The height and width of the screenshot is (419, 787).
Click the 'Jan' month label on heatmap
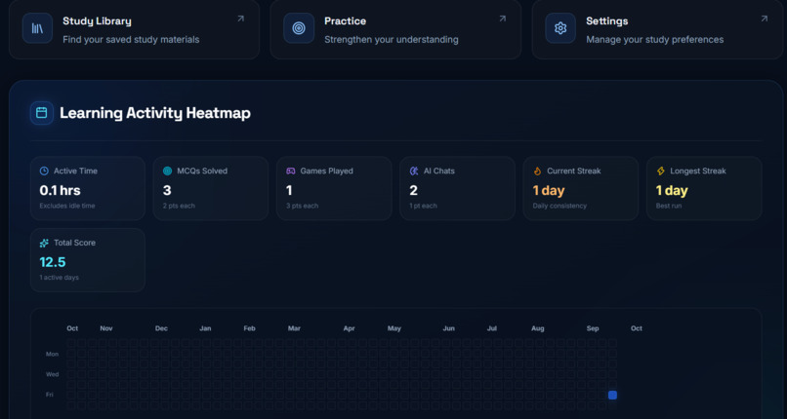(205, 328)
